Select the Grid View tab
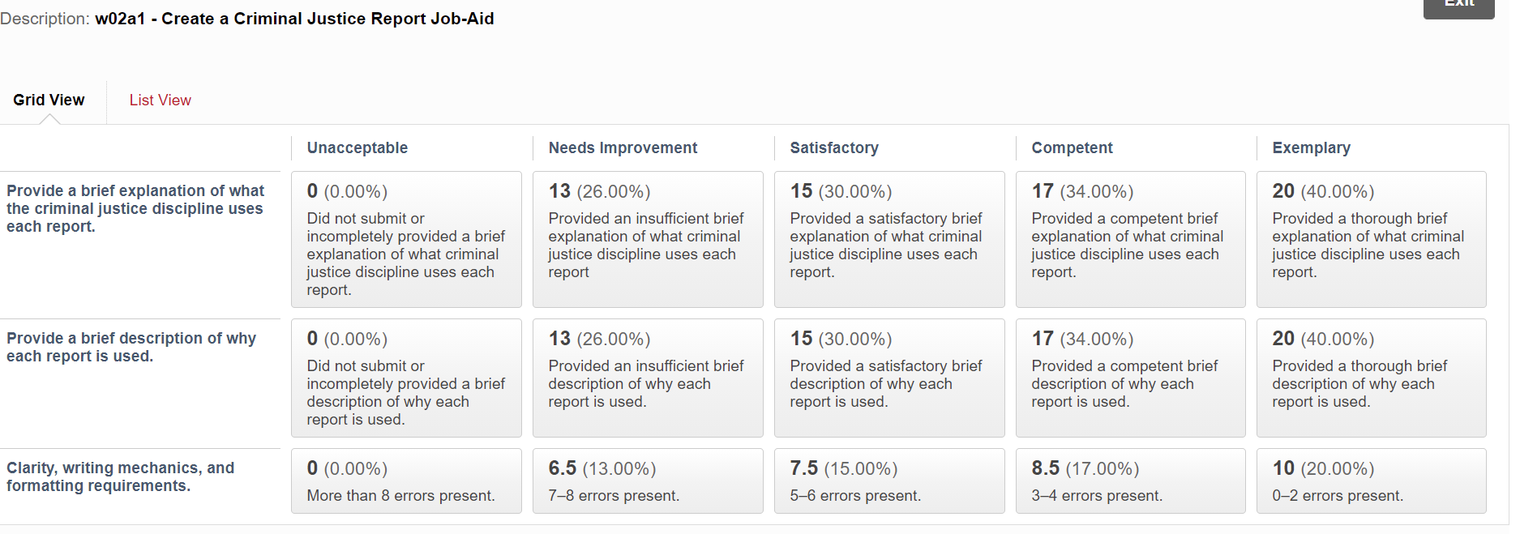 (49, 100)
